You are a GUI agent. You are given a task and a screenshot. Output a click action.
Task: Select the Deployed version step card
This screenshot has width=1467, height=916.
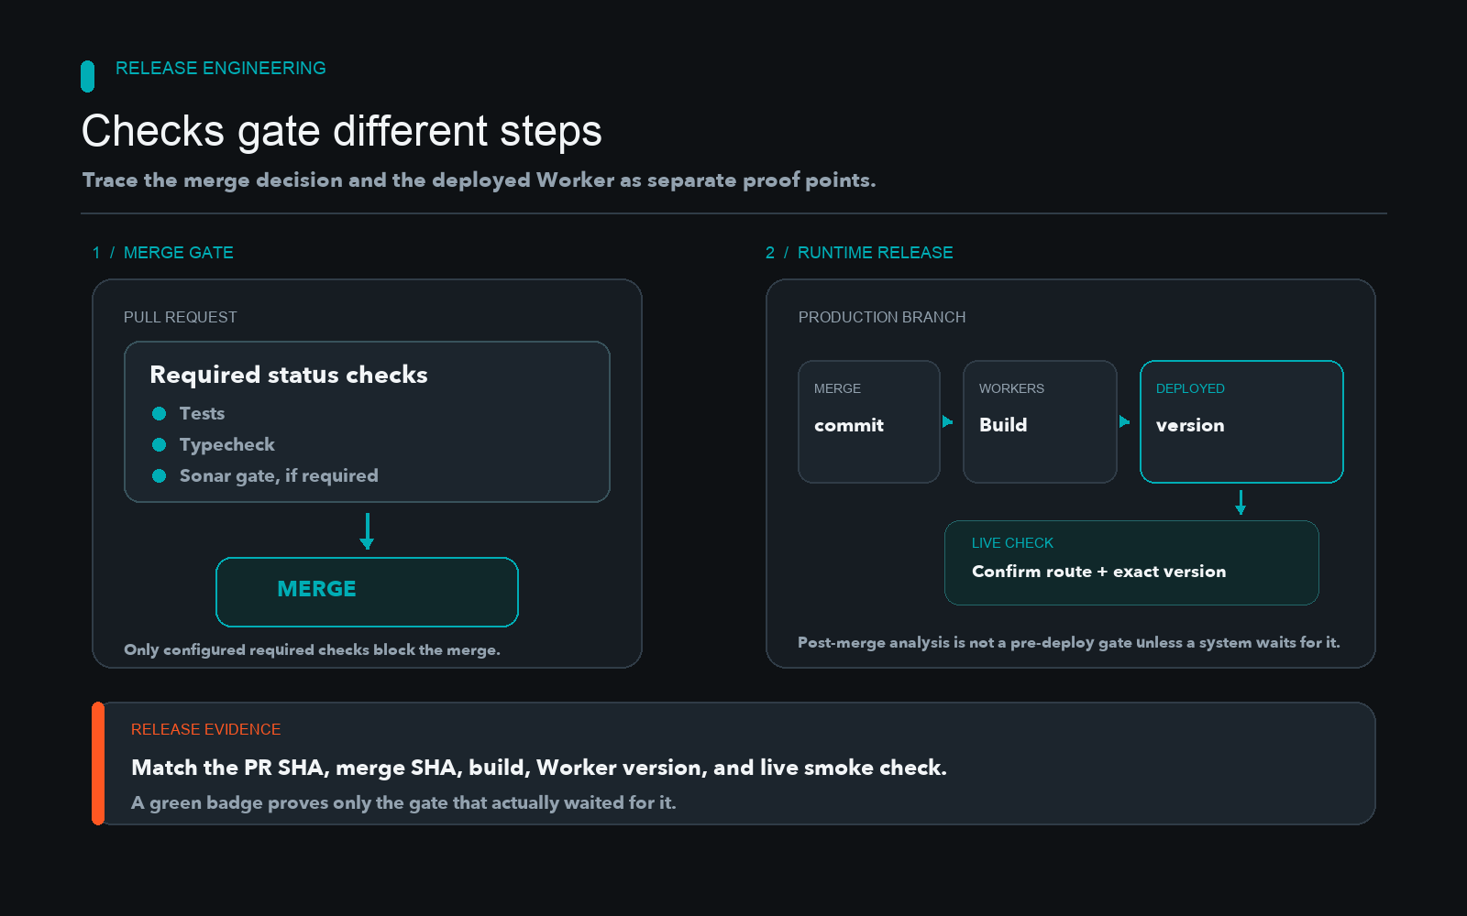pos(1241,421)
